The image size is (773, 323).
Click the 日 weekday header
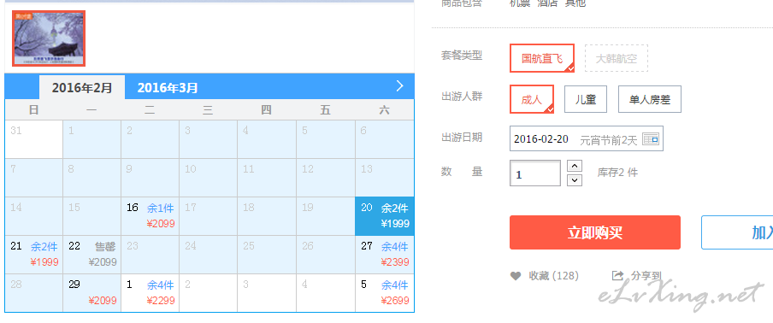33,109
